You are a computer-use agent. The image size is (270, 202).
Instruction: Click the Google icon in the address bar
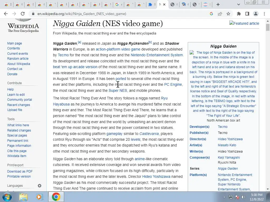coord(211,14)
